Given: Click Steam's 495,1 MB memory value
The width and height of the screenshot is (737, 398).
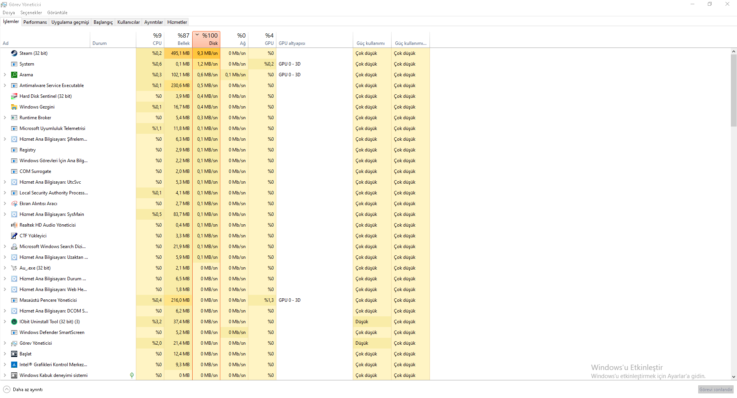Looking at the screenshot, I should (178, 53).
